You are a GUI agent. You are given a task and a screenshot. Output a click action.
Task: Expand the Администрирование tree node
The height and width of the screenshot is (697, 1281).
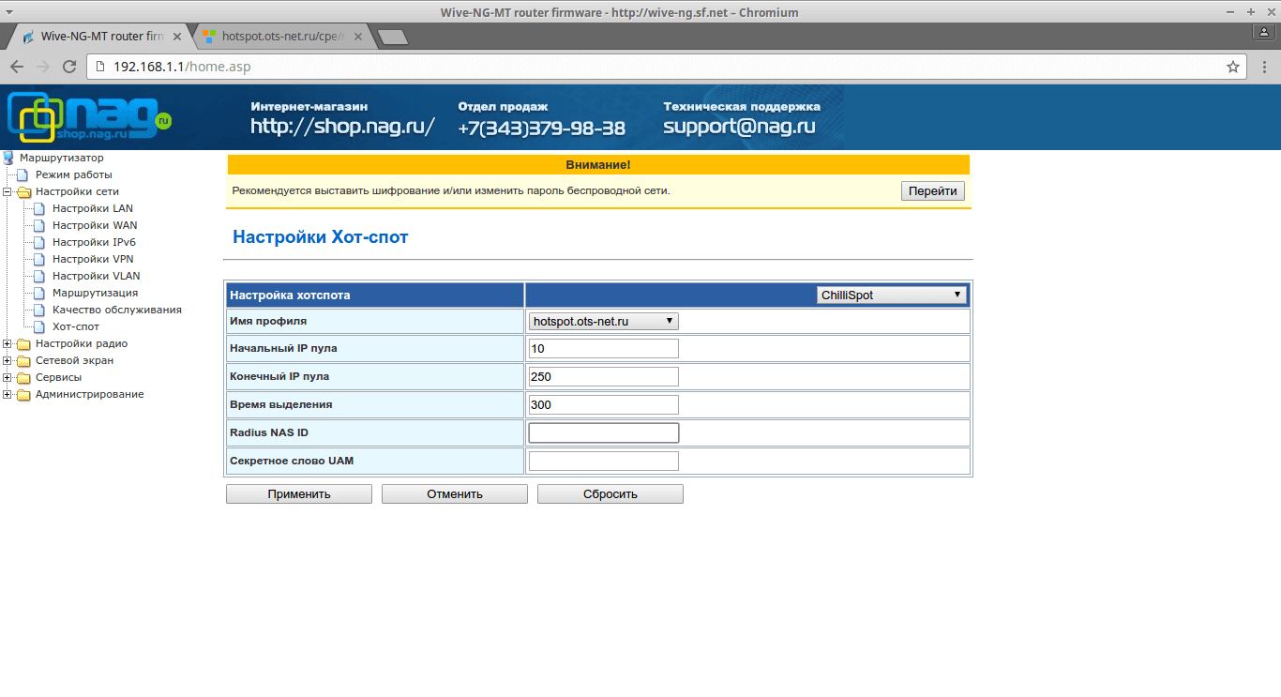(x=8, y=394)
